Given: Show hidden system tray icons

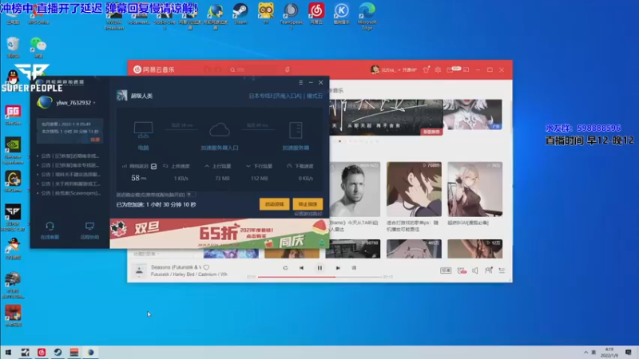Looking at the screenshot, I should point(586,353).
